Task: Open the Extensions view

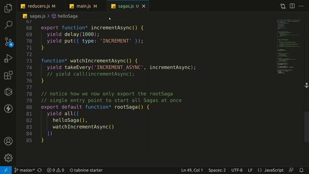Action: pos(8,75)
